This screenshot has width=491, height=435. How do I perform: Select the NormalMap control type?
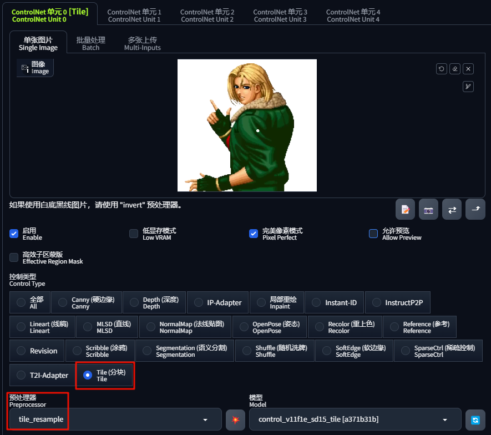185,327
